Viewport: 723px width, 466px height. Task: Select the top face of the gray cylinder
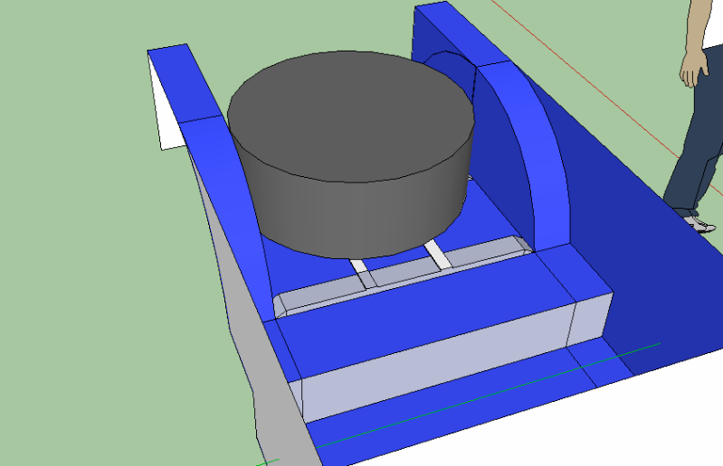[351, 116]
